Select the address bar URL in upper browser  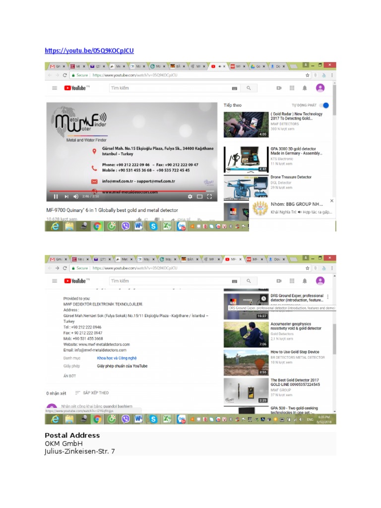click(135, 75)
